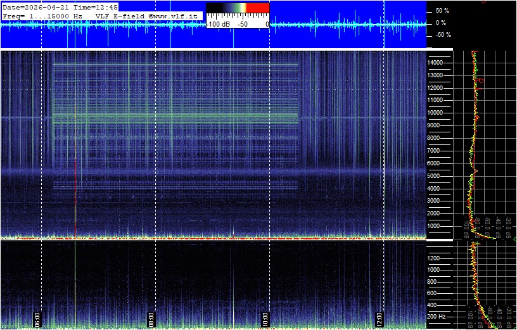Screen dimensions: 517x330
Task: Click the 12000 frequency axis label
Action: [x=435, y=87]
